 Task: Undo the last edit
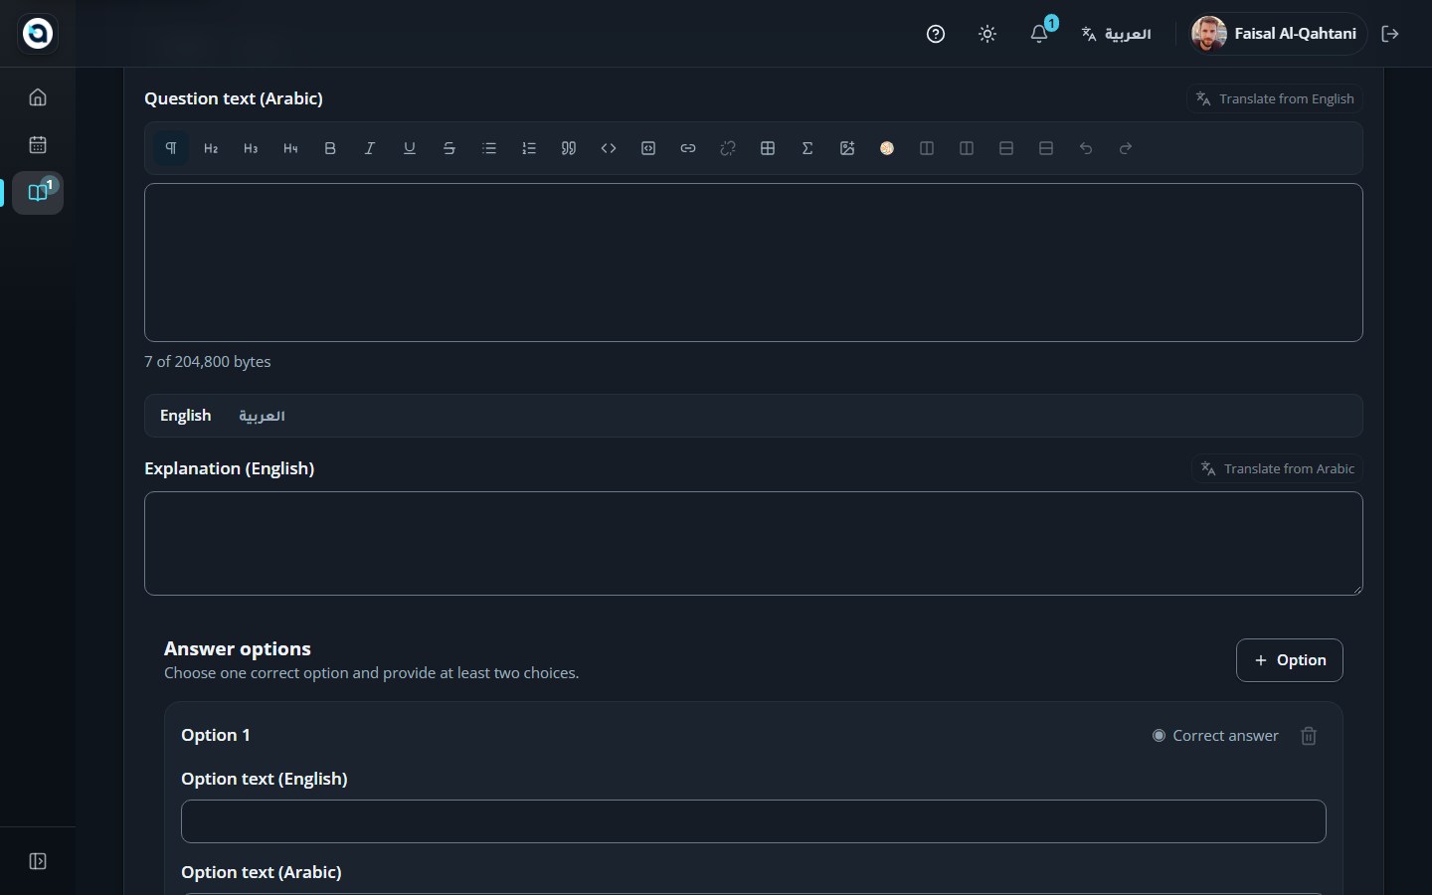pos(1086,148)
